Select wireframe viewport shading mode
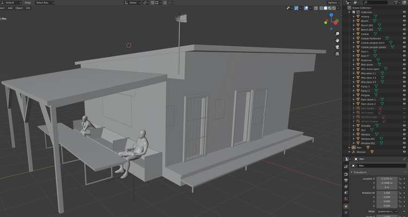Viewport: 408px width, 217px height. [322, 8]
